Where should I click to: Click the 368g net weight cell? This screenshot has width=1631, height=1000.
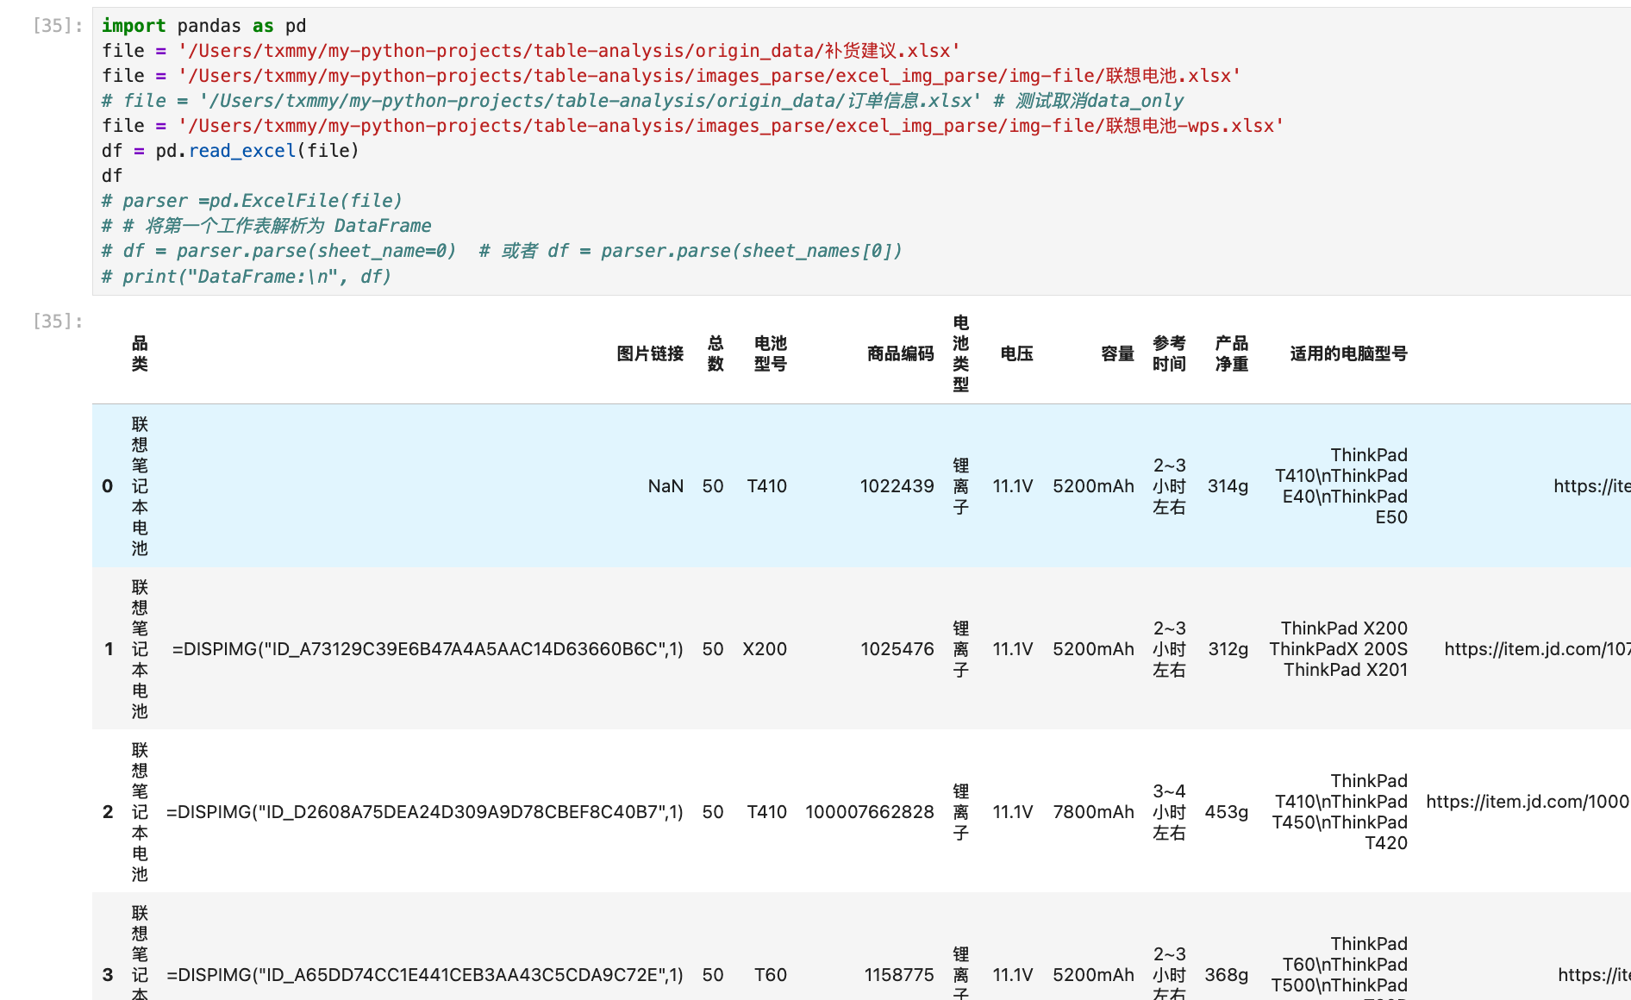(x=1226, y=975)
